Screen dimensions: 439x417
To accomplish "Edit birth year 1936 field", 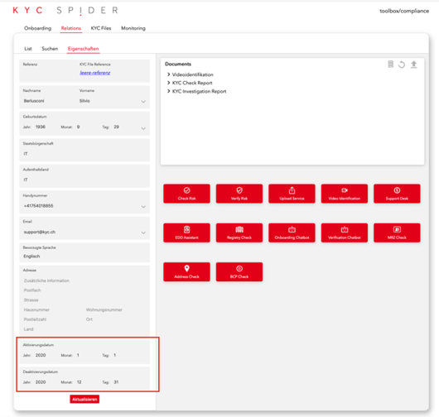I will point(41,127).
